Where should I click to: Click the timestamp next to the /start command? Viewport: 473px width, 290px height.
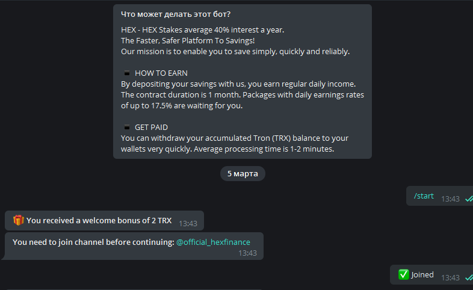click(450, 199)
